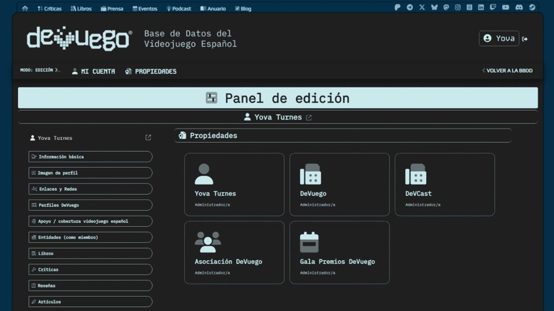Open external link icon in sidebar Yova Turnes row
The image size is (554, 311).
tap(148, 138)
